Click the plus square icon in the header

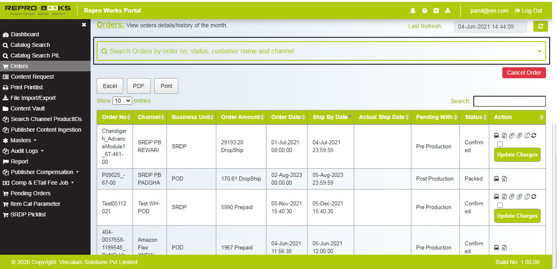click(436, 11)
